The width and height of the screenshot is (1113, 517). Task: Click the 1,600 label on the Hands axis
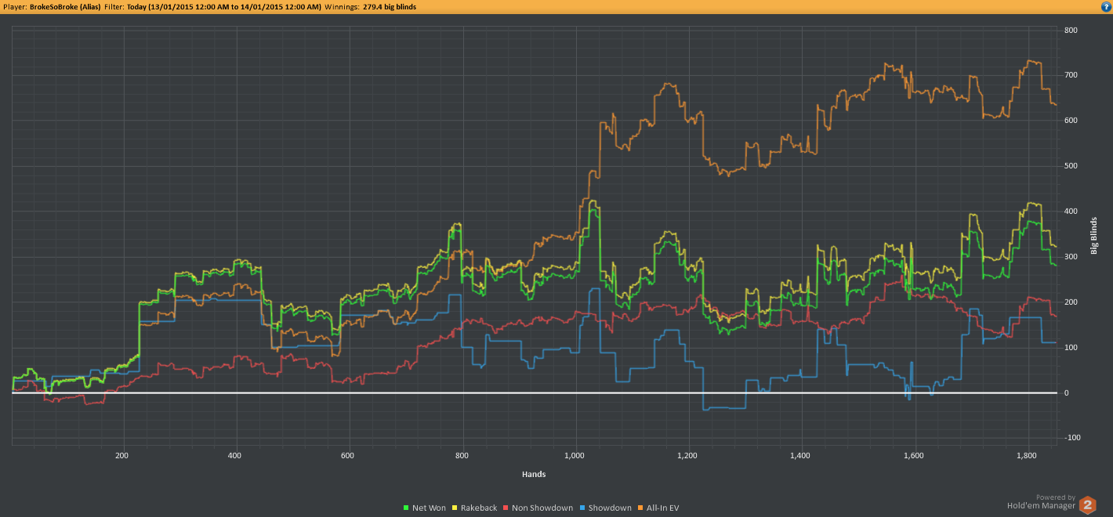913,455
